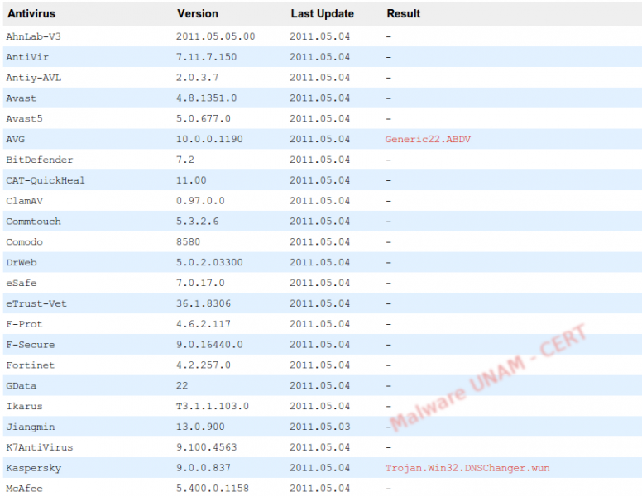This screenshot has height=496, width=642.
Task: Select version 0.97.0.0 of ClamAV
Action: tap(200, 201)
